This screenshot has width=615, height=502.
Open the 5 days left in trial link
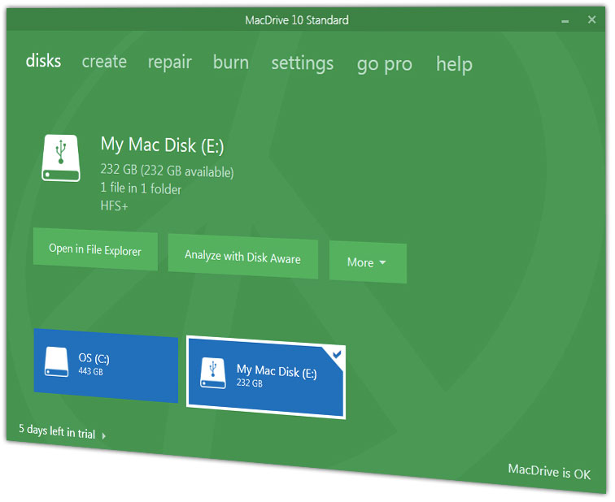pos(57,431)
